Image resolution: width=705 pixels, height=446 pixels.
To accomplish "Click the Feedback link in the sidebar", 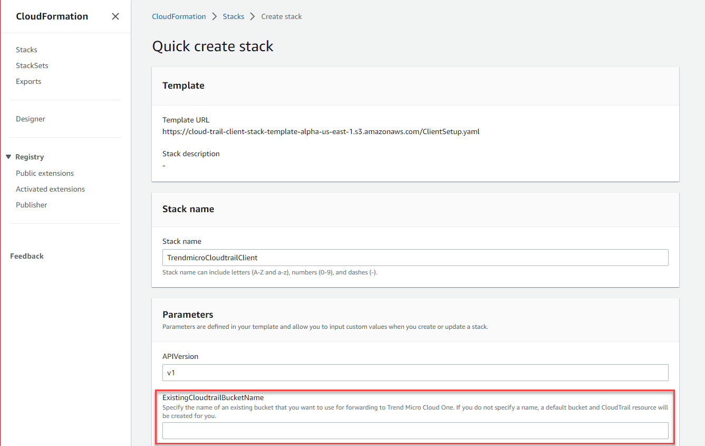I will [27, 256].
